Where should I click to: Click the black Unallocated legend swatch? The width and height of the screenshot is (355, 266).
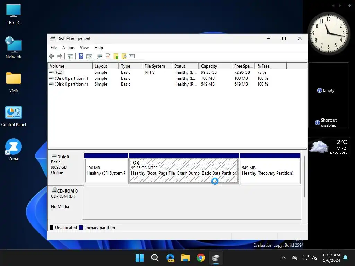(x=52, y=228)
